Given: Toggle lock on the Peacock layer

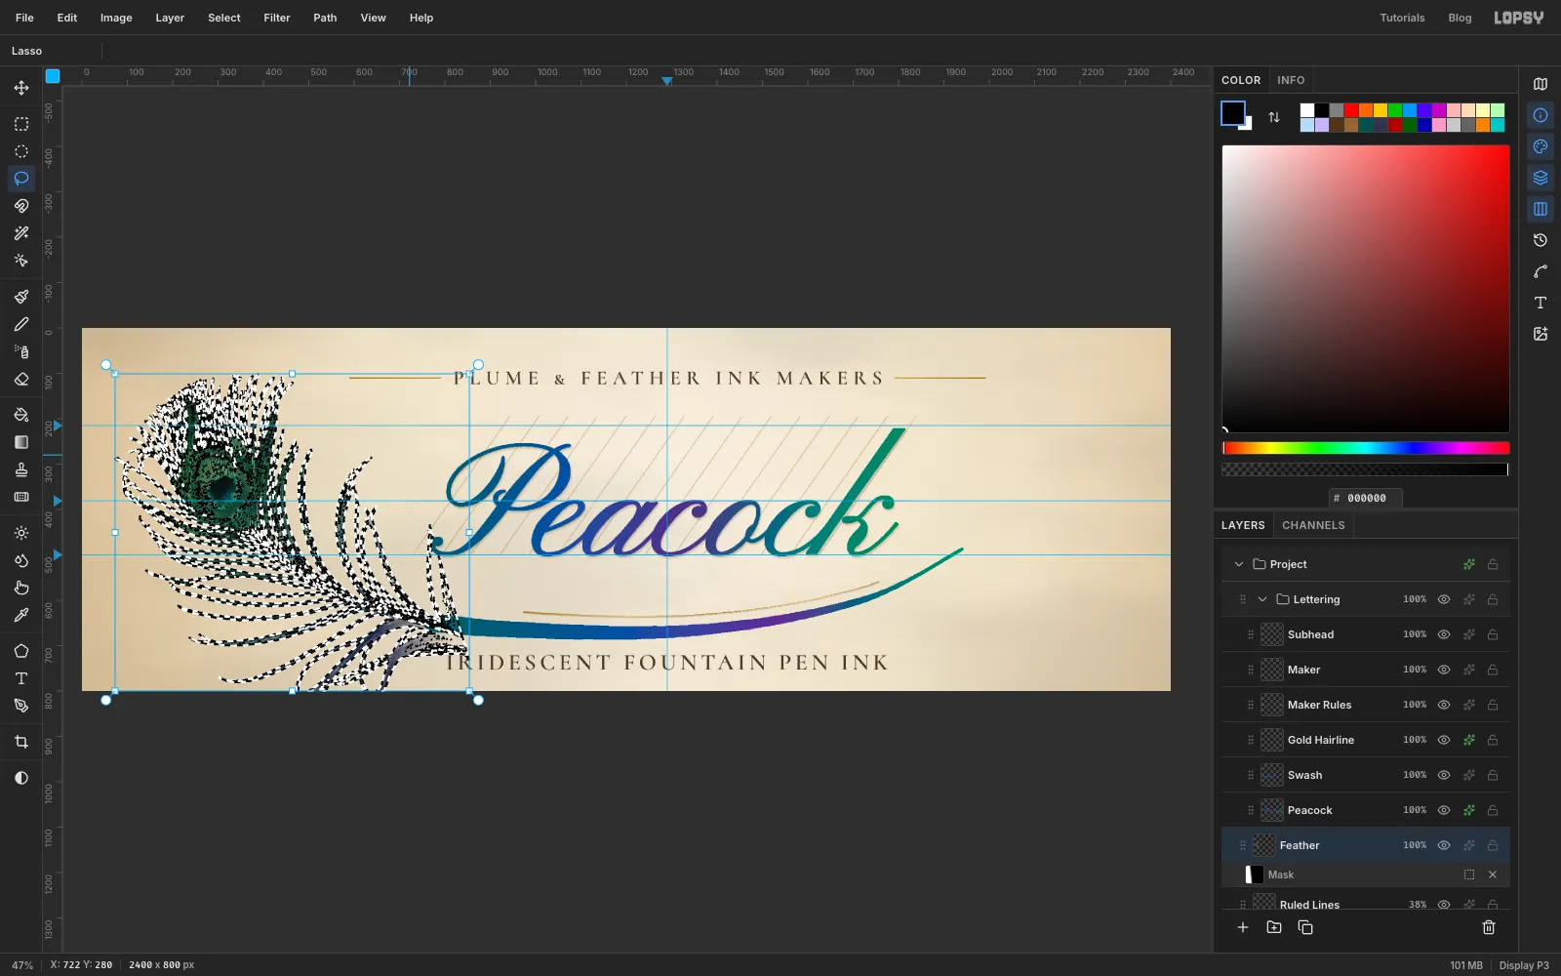Looking at the screenshot, I should [x=1493, y=810].
